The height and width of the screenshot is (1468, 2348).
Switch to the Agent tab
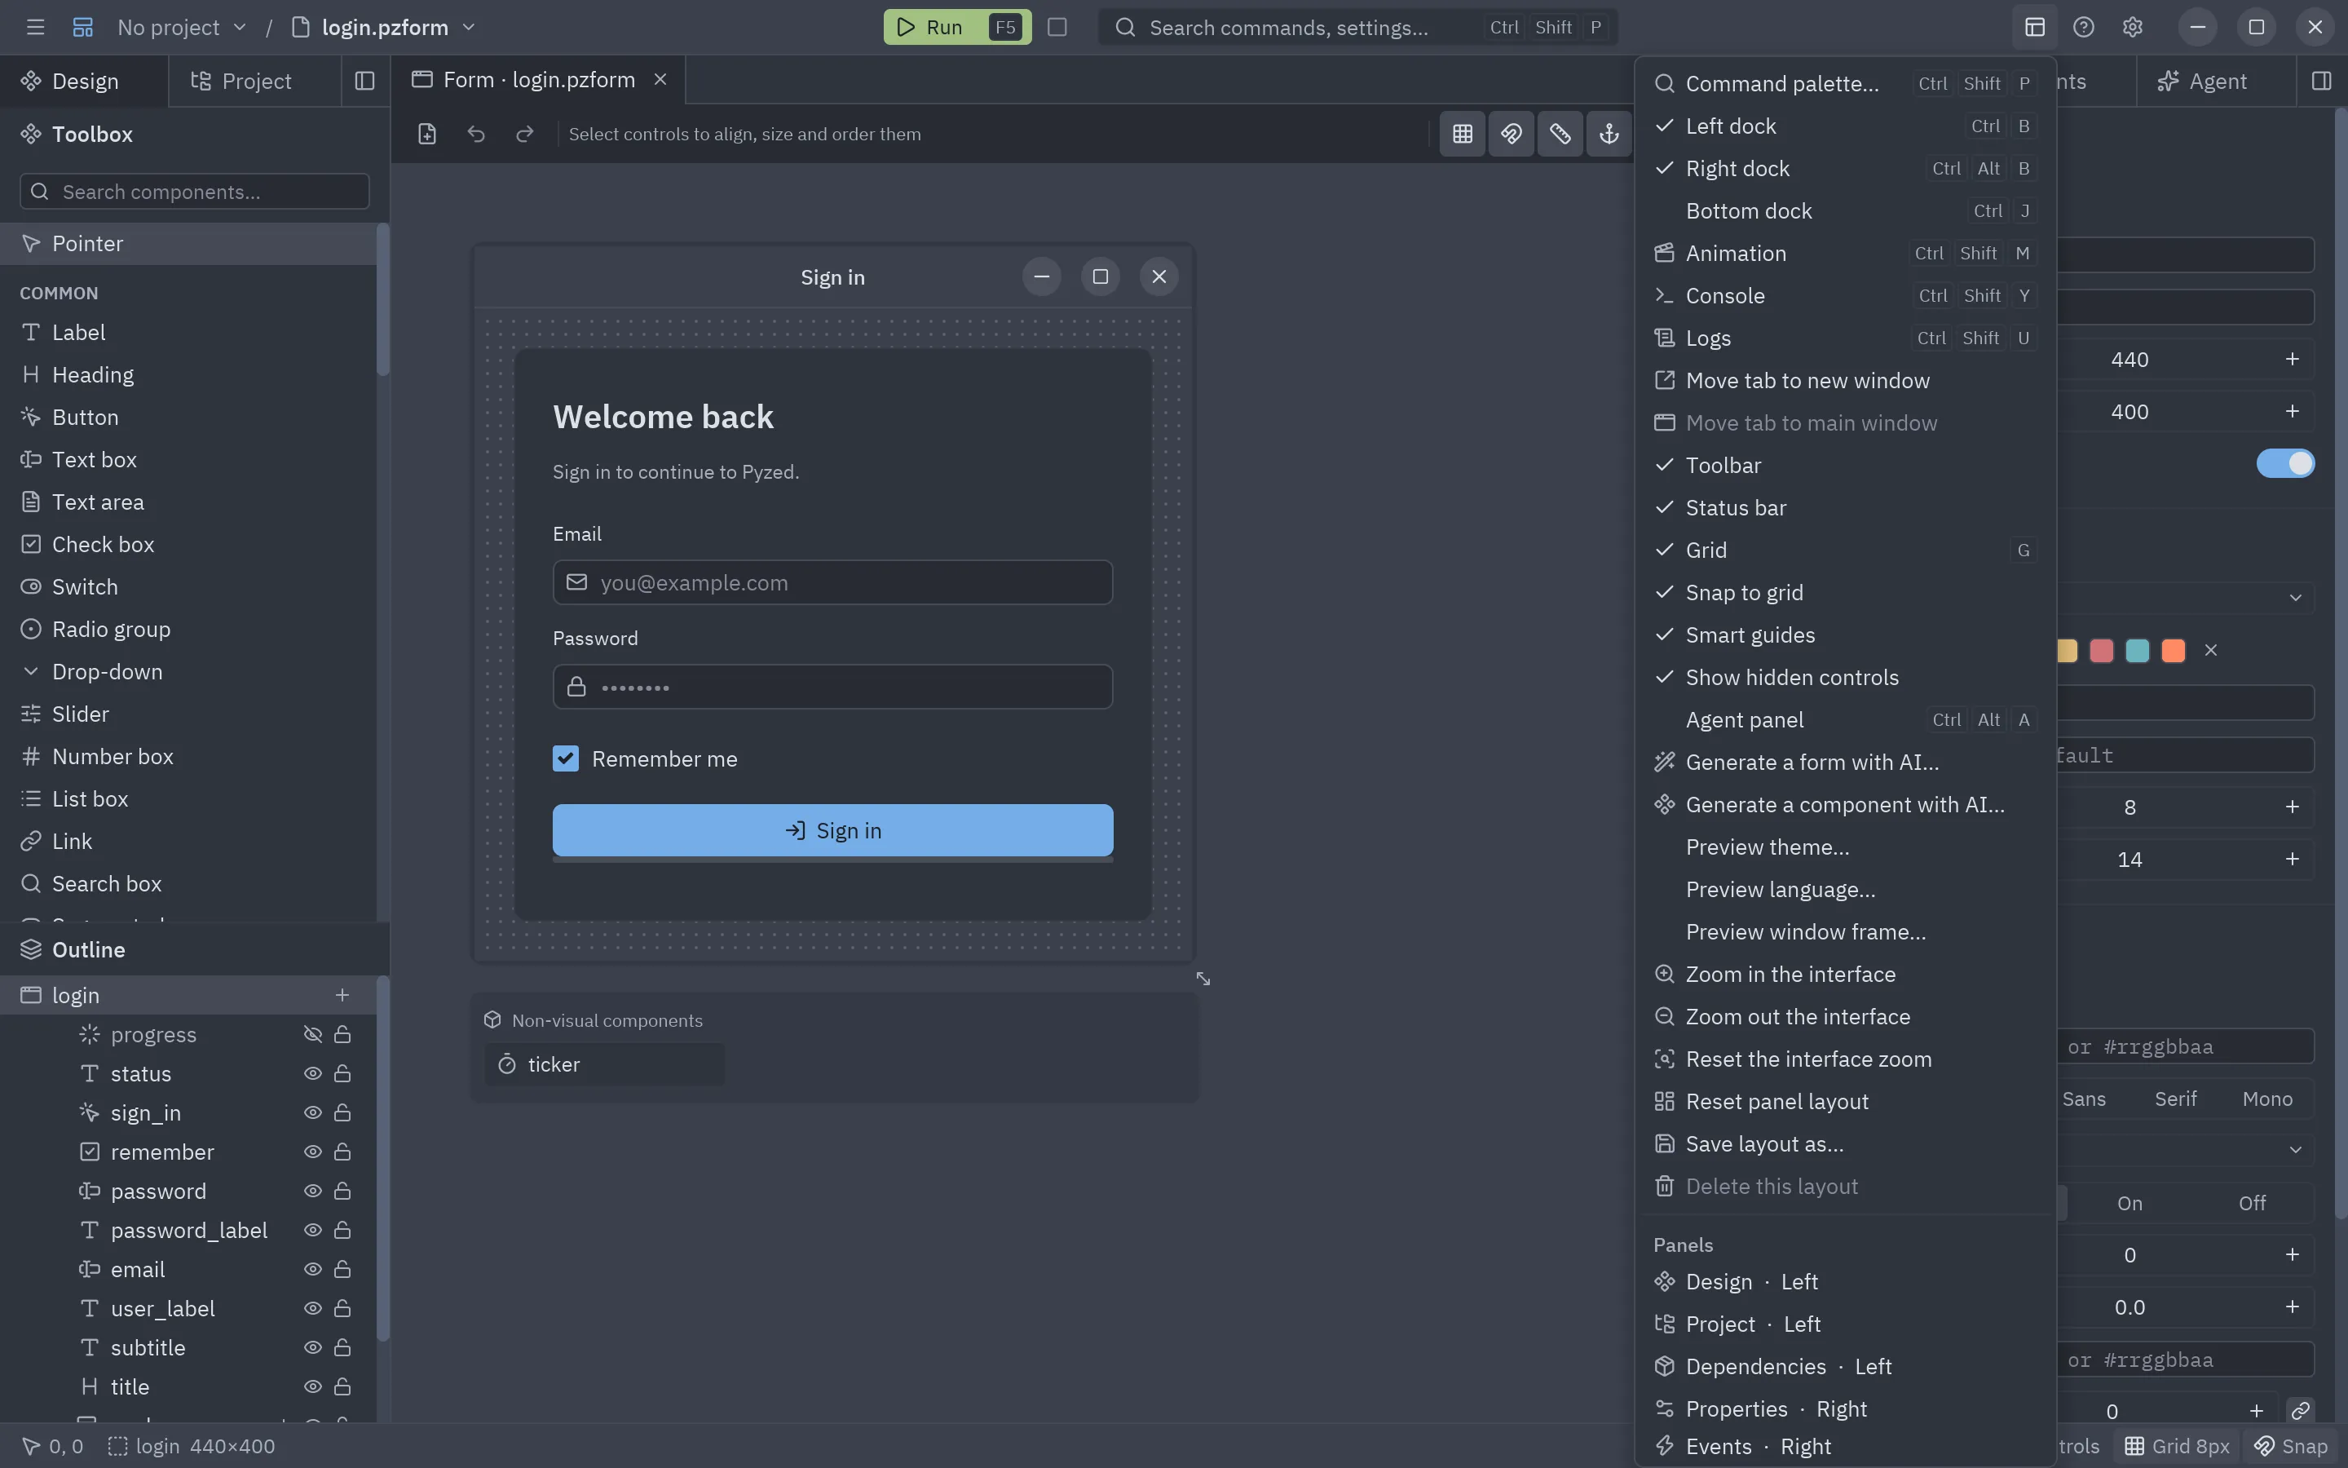pos(2216,82)
